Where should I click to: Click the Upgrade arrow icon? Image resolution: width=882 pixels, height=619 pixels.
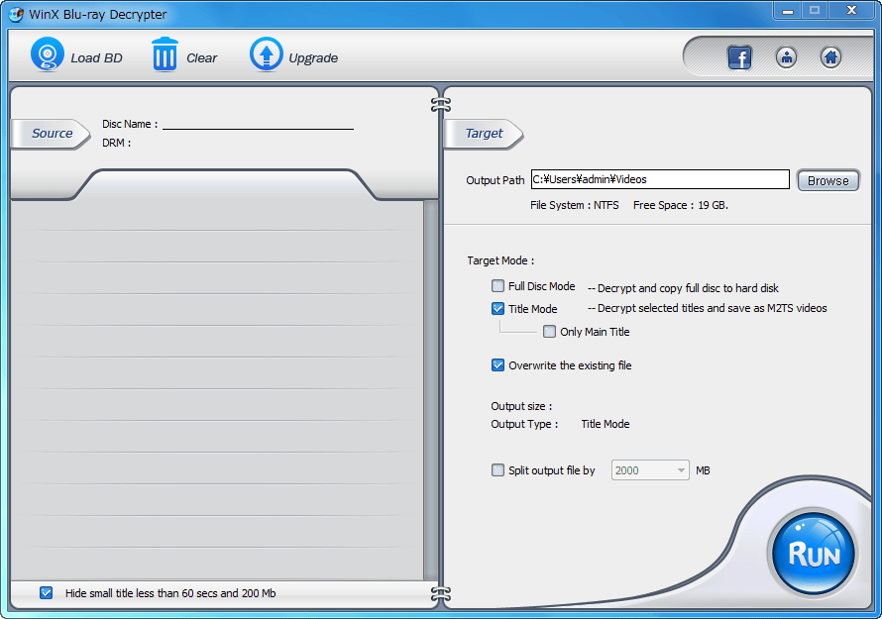click(x=266, y=54)
